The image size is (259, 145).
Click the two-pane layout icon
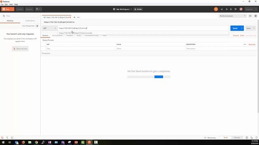[x=247, y=138]
